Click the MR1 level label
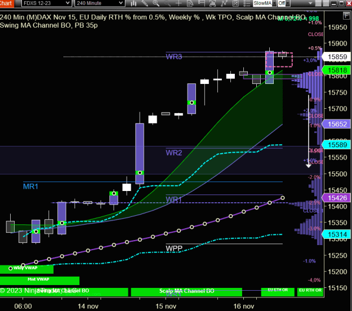 click(x=30, y=186)
